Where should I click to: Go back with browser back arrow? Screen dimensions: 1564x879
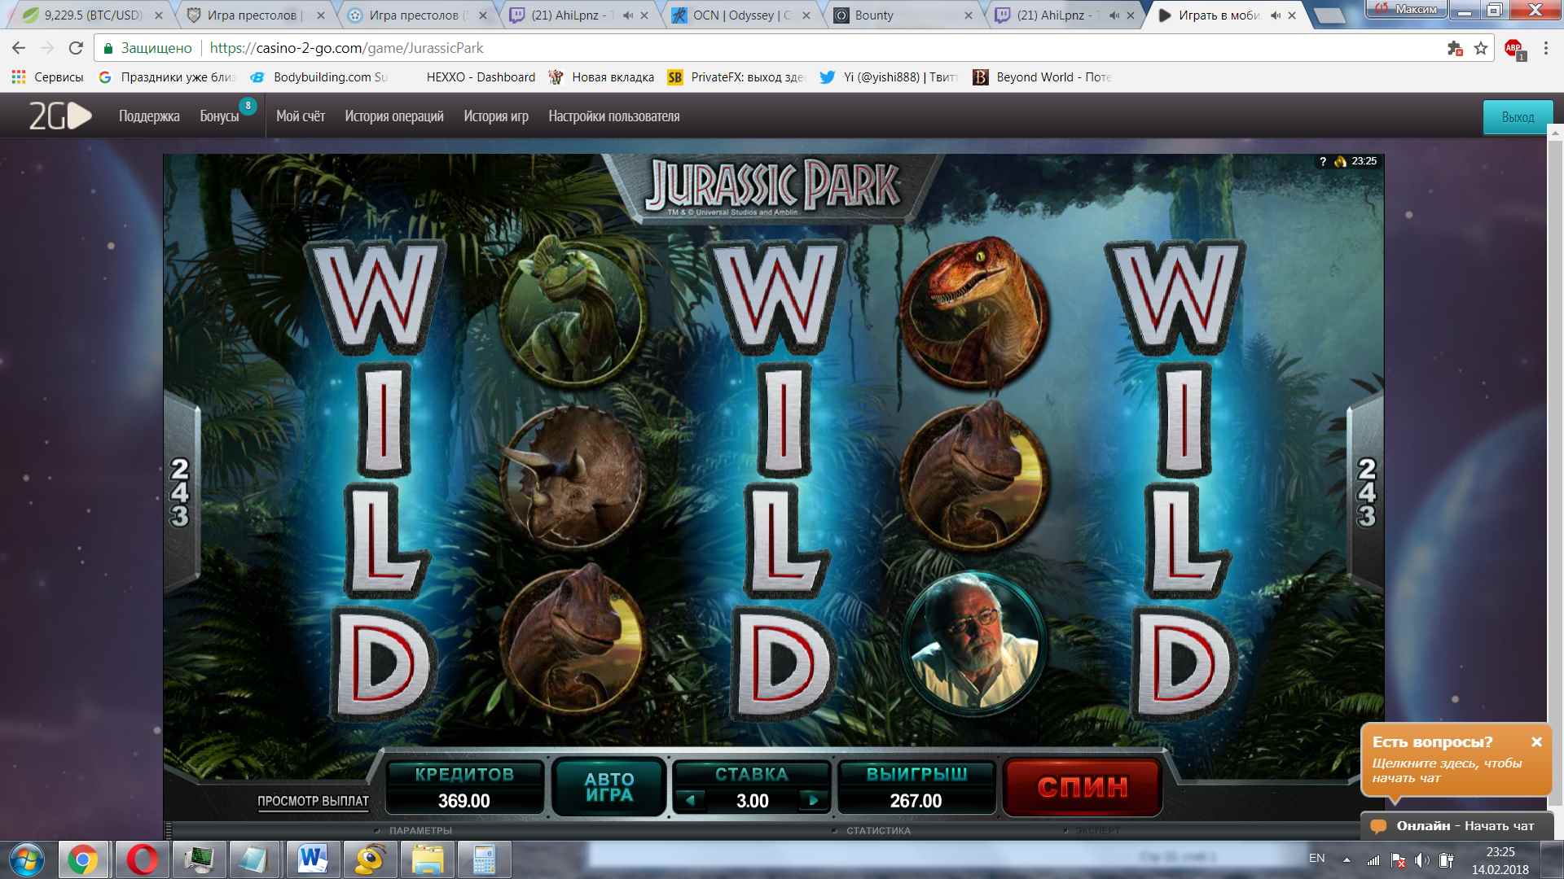point(19,48)
